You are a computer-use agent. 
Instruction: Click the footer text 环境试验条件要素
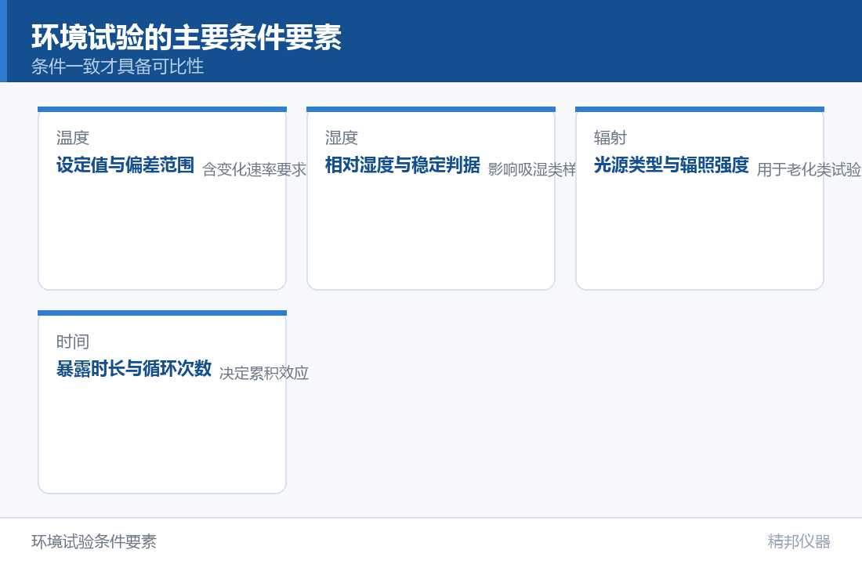pos(94,541)
